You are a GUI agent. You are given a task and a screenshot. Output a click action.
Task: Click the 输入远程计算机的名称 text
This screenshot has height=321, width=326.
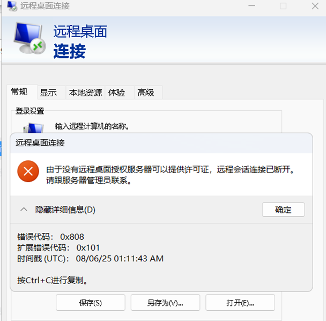(92, 126)
